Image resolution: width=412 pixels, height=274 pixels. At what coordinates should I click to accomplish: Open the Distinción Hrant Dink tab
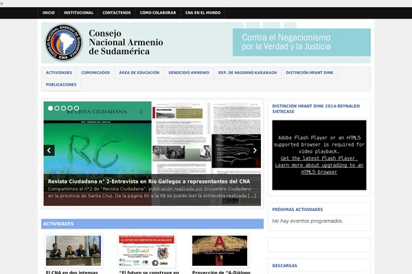(x=310, y=73)
